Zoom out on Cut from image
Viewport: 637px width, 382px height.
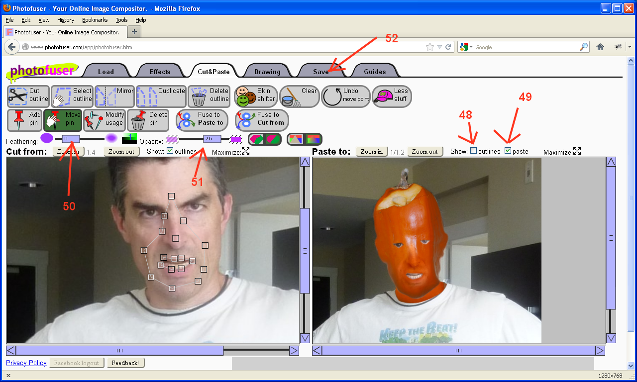121,151
